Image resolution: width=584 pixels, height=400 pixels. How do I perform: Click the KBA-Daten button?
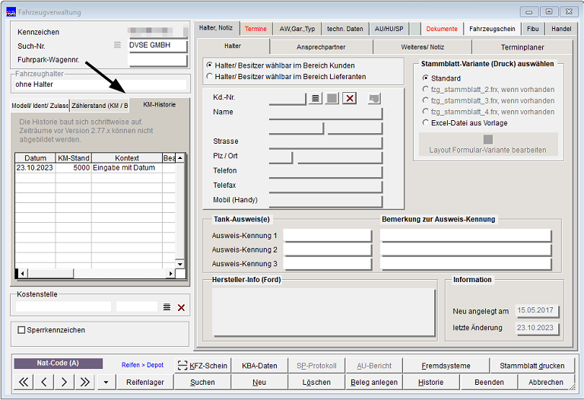pos(259,365)
